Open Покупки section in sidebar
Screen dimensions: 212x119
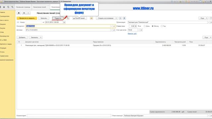3,28
